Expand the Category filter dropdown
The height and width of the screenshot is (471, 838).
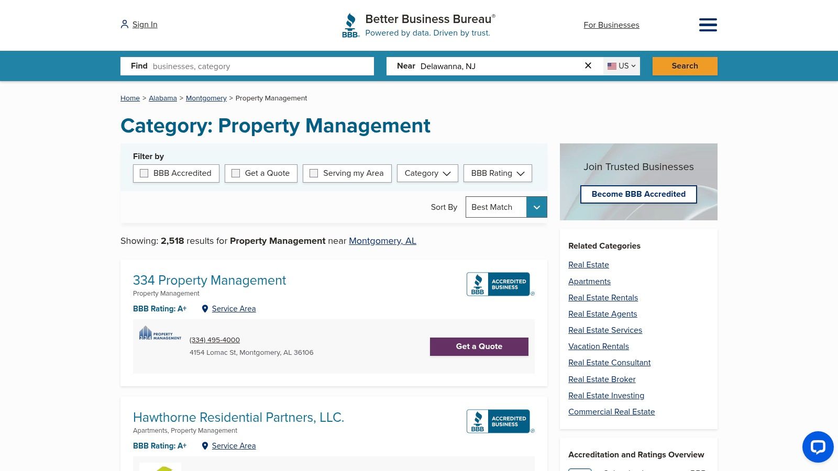click(427, 173)
